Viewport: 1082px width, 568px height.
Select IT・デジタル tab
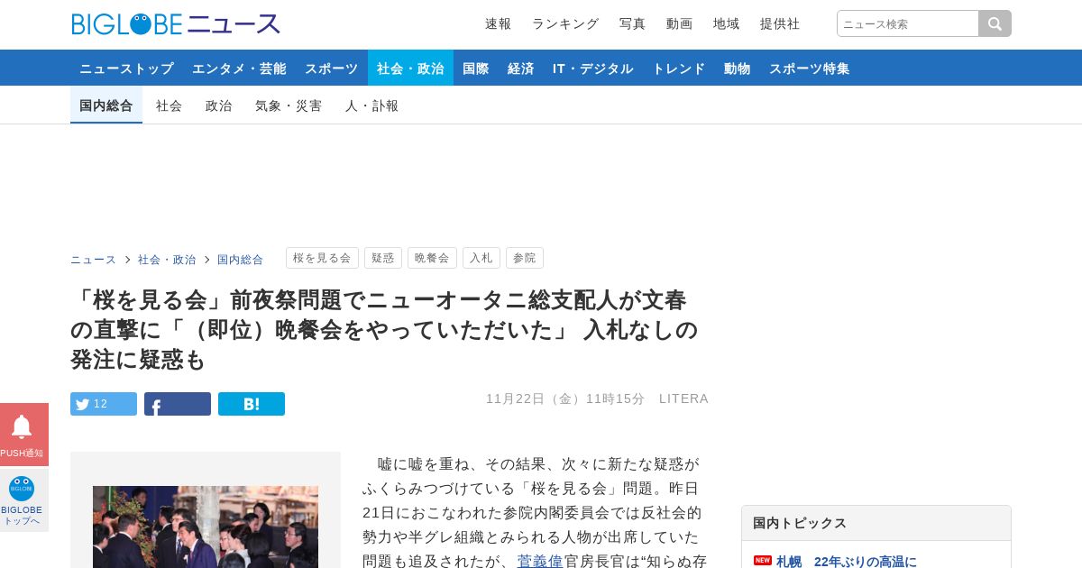(x=593, y=68)
